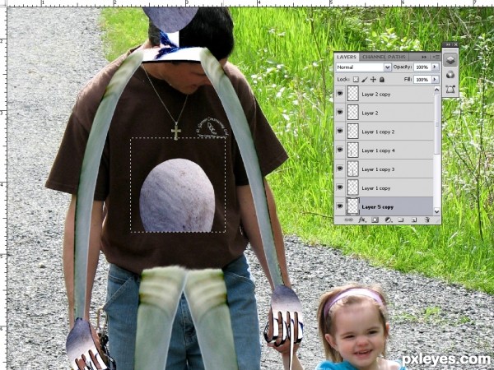Image resolution: width=494 pixels, height=370 pixels.
Task: Select the 'Layer 2' layer name
Action: (370, 113)
